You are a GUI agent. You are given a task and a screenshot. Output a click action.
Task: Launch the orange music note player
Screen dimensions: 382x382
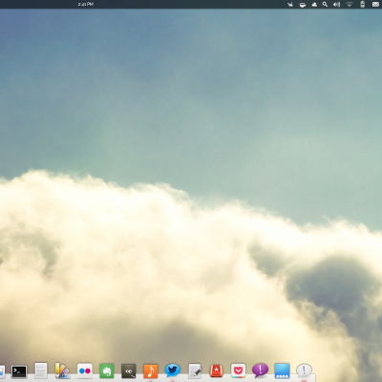[x=151, y=371]
